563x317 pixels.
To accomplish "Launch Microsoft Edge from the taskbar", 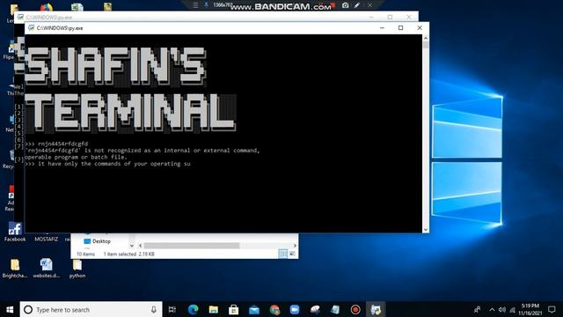I will tap(194, 309).
